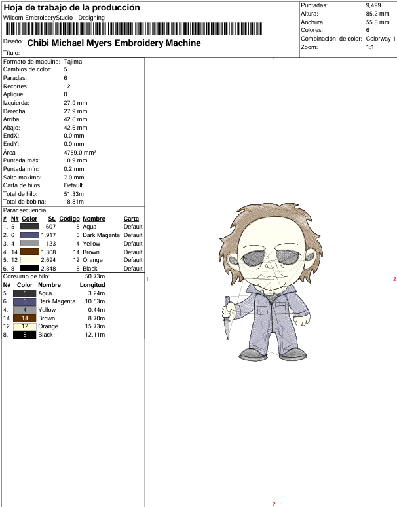The width and height of the screenshot is (397, 507).
Task: Click the Total de bobina value '18.81m'
Action: [74, 202]
